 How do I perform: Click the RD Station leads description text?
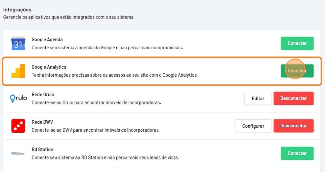coord(105,157)
